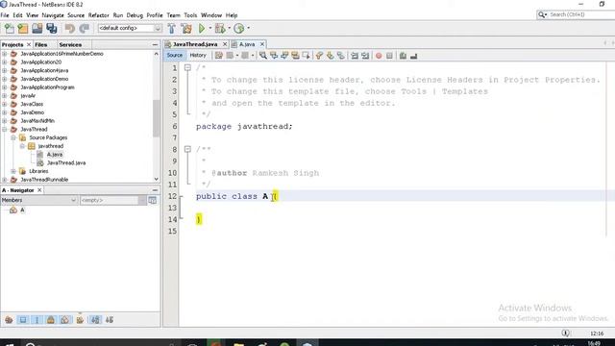Click the Search (Ctrl+I) field

click(577, 14)
